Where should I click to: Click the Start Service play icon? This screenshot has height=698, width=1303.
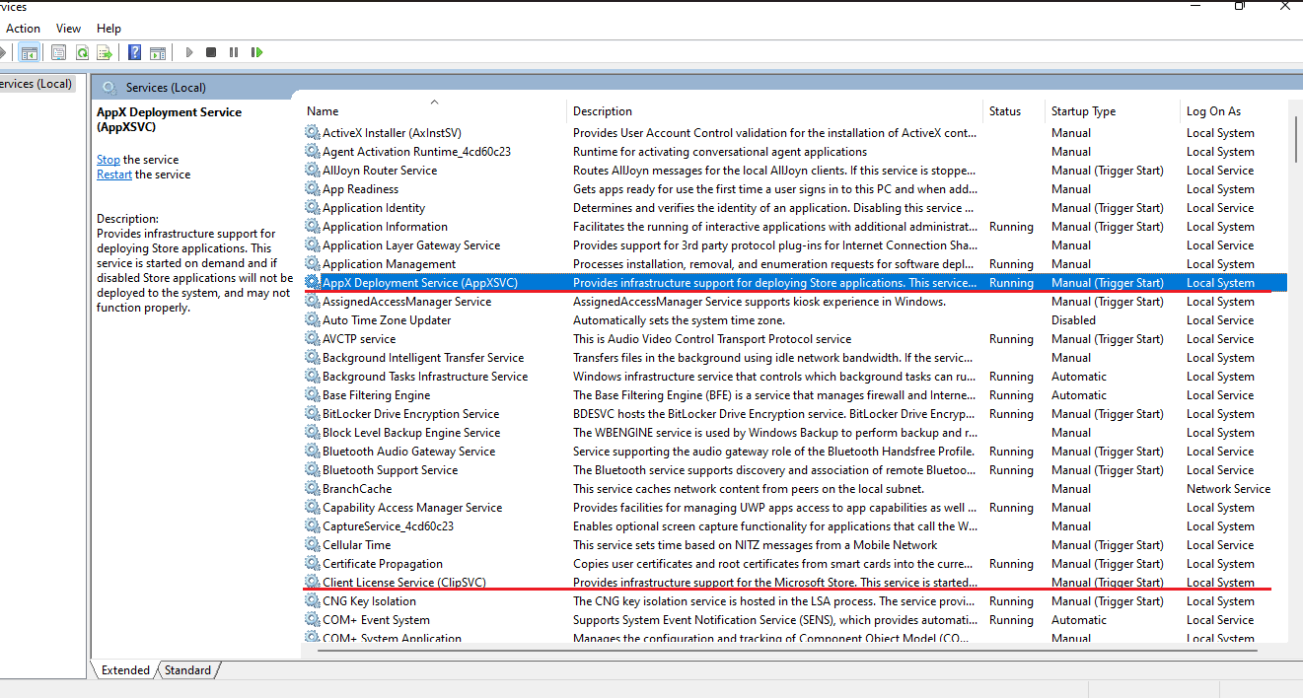(188, 52)
